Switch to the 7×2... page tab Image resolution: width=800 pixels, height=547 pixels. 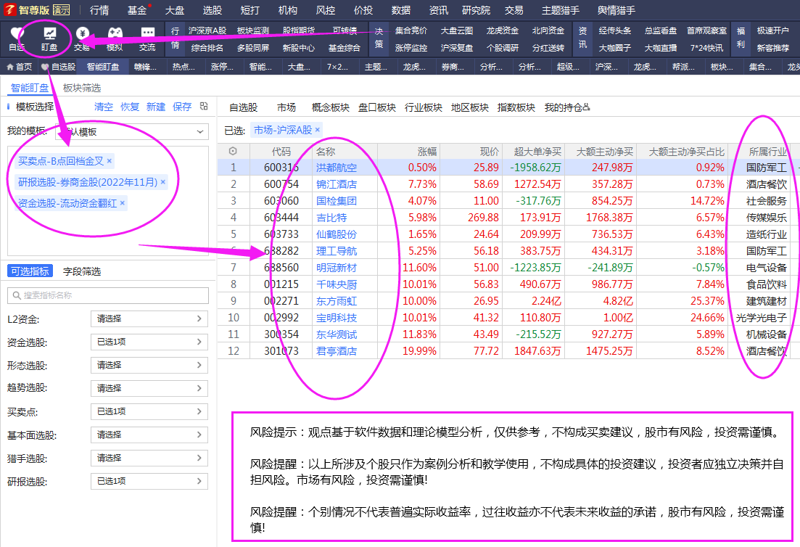pyautogui.click(x=337, y=67)
